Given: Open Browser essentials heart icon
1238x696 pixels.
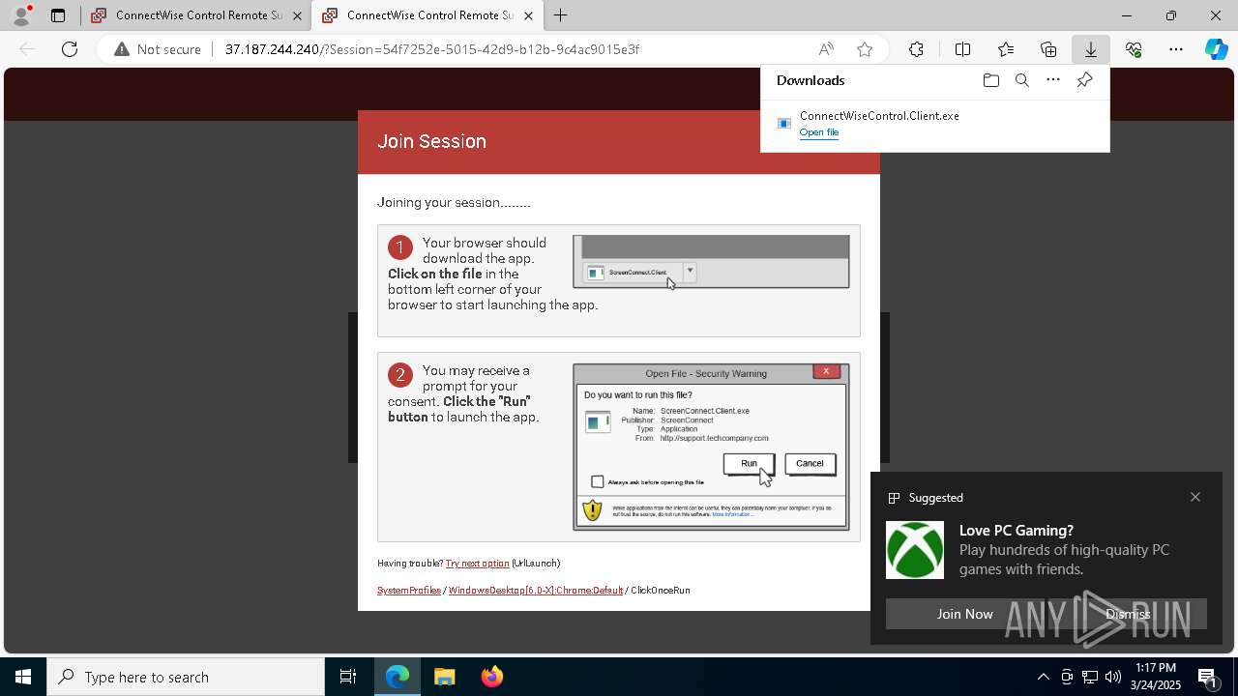Looking at the screenshot, I should point(1134,49).
